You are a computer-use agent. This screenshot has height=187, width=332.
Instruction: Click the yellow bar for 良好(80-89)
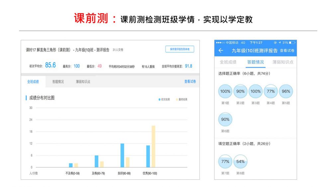pyautogui.click(x=128, y=162)
